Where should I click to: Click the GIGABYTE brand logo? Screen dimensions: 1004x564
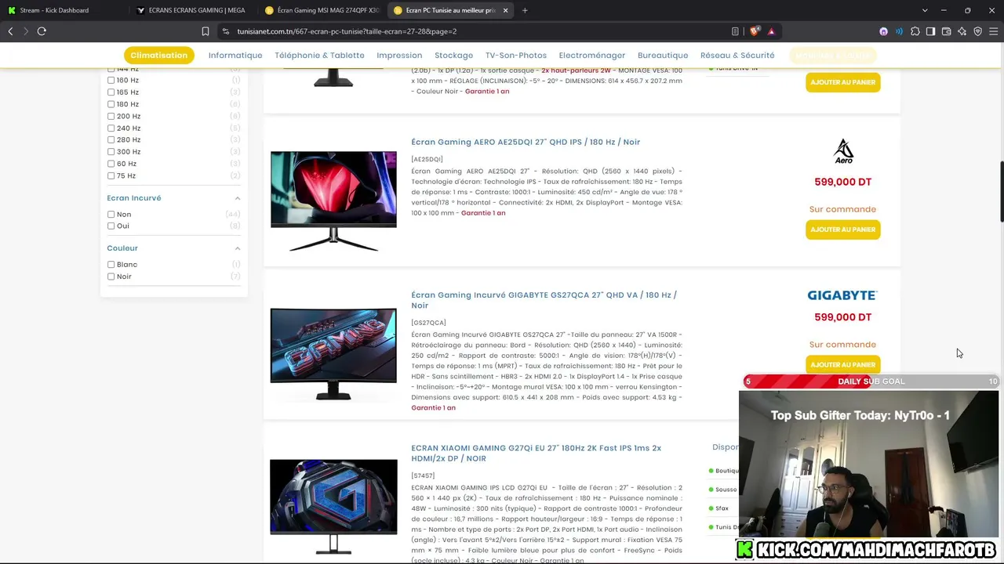pyautogui.click(x=842, y=295)
